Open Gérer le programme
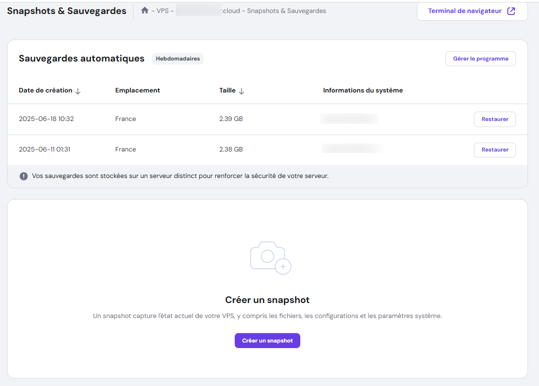The height and width of the screenshot is (386, 539). (480, 58)
